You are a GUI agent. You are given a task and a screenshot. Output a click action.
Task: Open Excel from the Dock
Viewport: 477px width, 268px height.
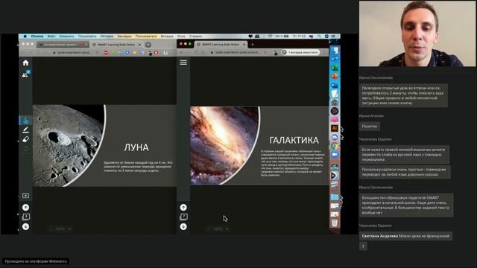click(x=335, y=68)
